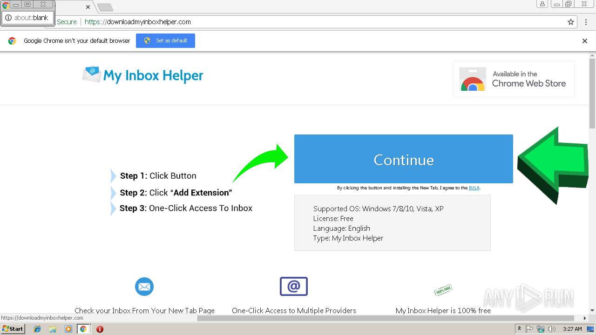Close the small about:blank popup window
The image size is (596, 335).
pos(43,4)
